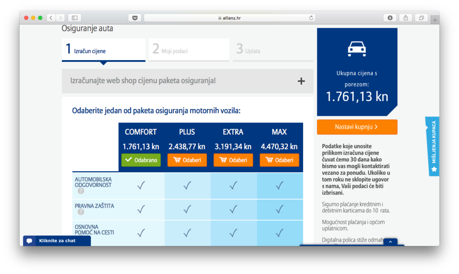Click the help icon under Automobilska odgovornost
Image resolution: width=459 pixels, height=274 pixels.
tap(81, 191)
